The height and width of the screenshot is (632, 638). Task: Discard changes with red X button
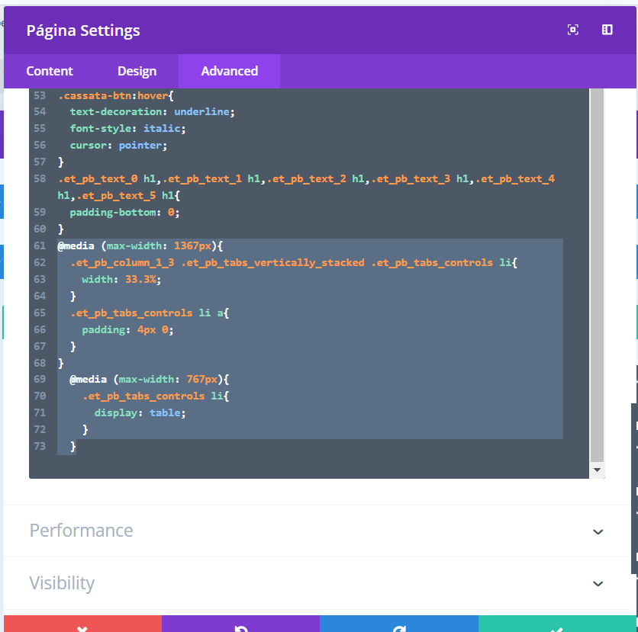(82, 624)
